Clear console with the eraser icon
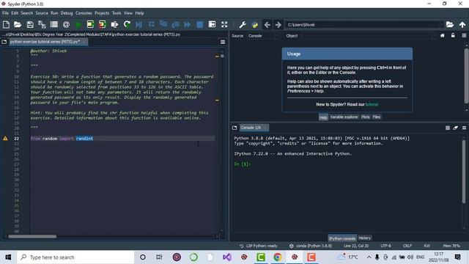 coord(456,128)
